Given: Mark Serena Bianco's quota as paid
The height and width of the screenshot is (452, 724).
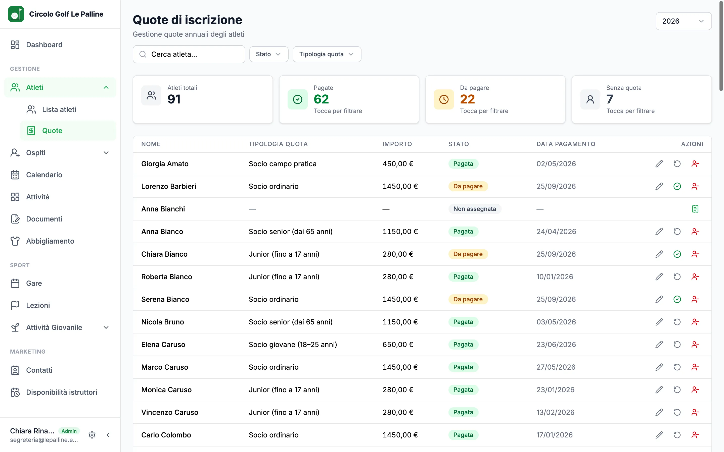Looking at the screenshot, I should pyautogui.click(x=677, y=300).
